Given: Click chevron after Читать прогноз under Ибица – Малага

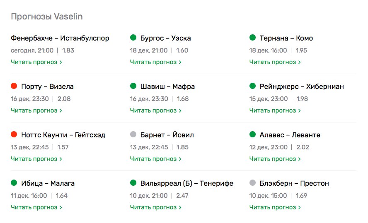Looking at the screenshot, I should (x=61, y=207).
